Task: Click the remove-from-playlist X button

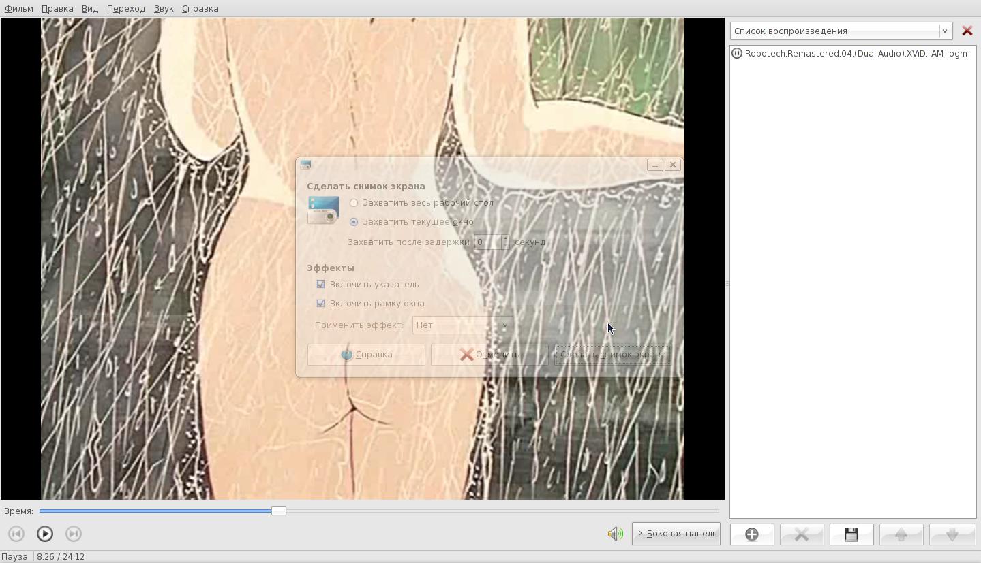Action: (802, 534)
